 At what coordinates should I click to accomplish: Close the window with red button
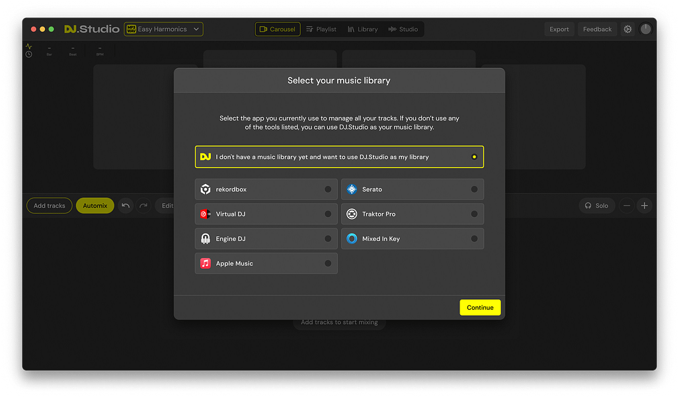[33, 29]
